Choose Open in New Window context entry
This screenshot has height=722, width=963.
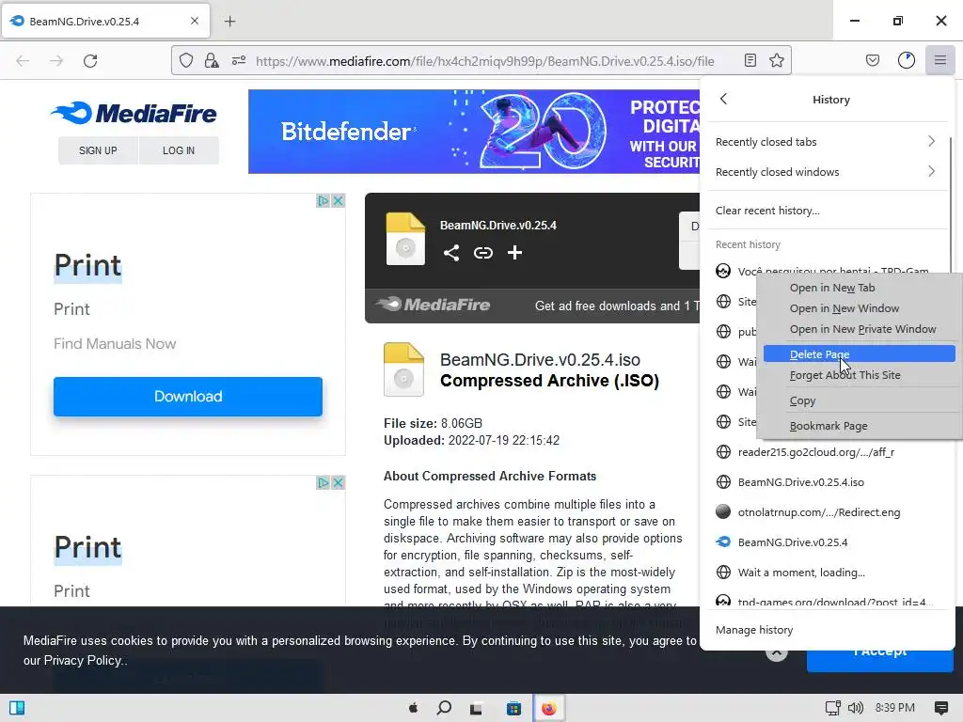[x=859, y=308]
